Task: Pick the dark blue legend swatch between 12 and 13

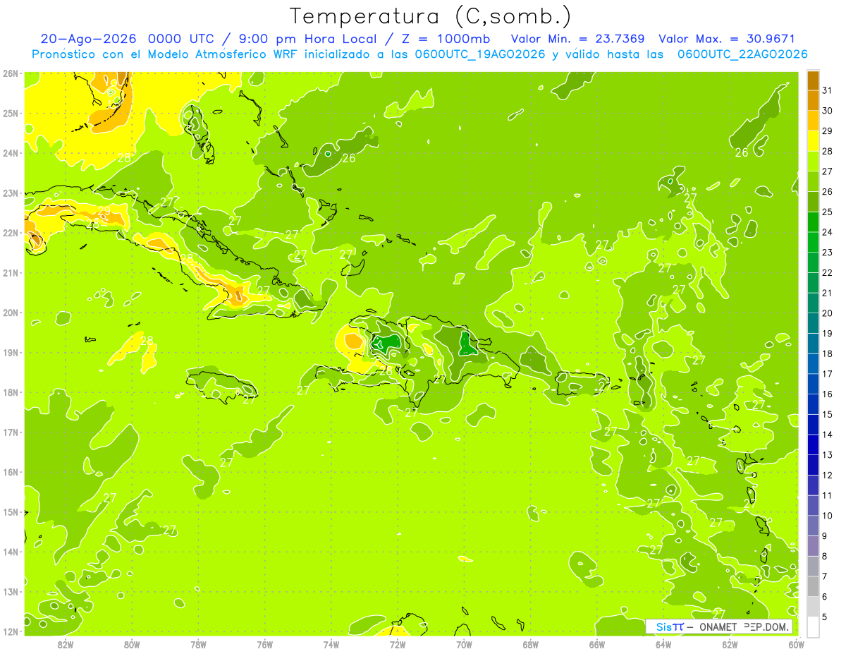Action: (813, 465)
